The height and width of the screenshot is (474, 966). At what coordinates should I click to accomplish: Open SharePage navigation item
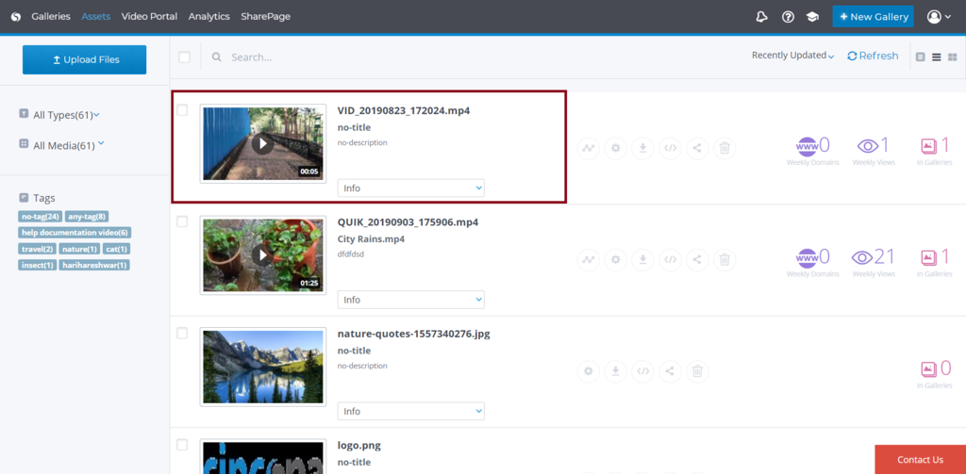[265, 17]
